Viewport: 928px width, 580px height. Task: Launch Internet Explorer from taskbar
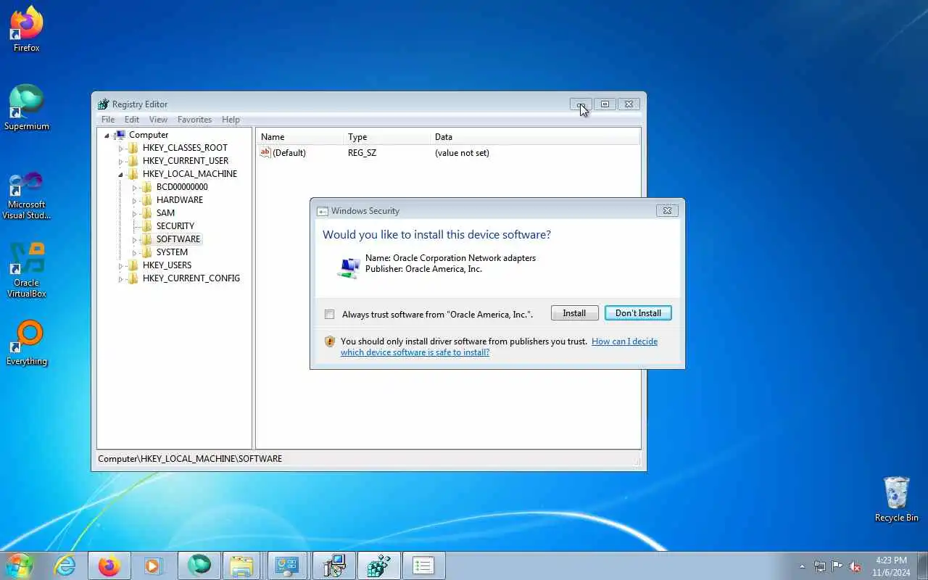tap(65, 565)
